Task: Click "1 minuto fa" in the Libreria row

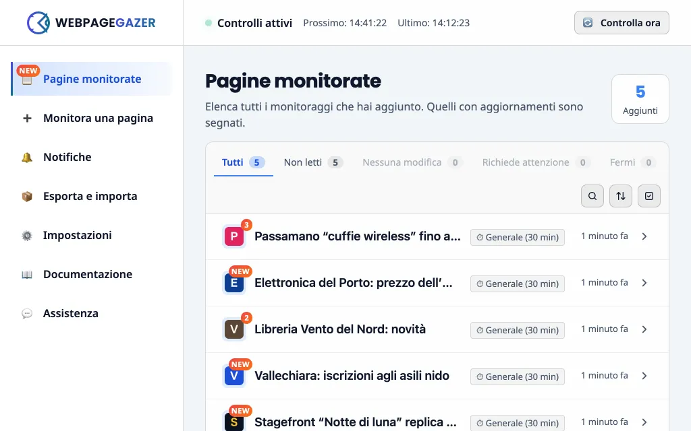Action: pos(604,329)
